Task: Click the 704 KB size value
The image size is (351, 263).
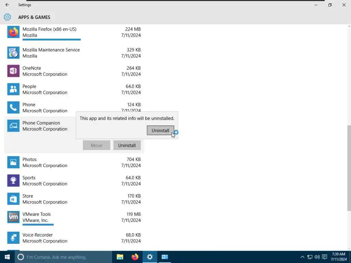Action: (x=134, y=159)
